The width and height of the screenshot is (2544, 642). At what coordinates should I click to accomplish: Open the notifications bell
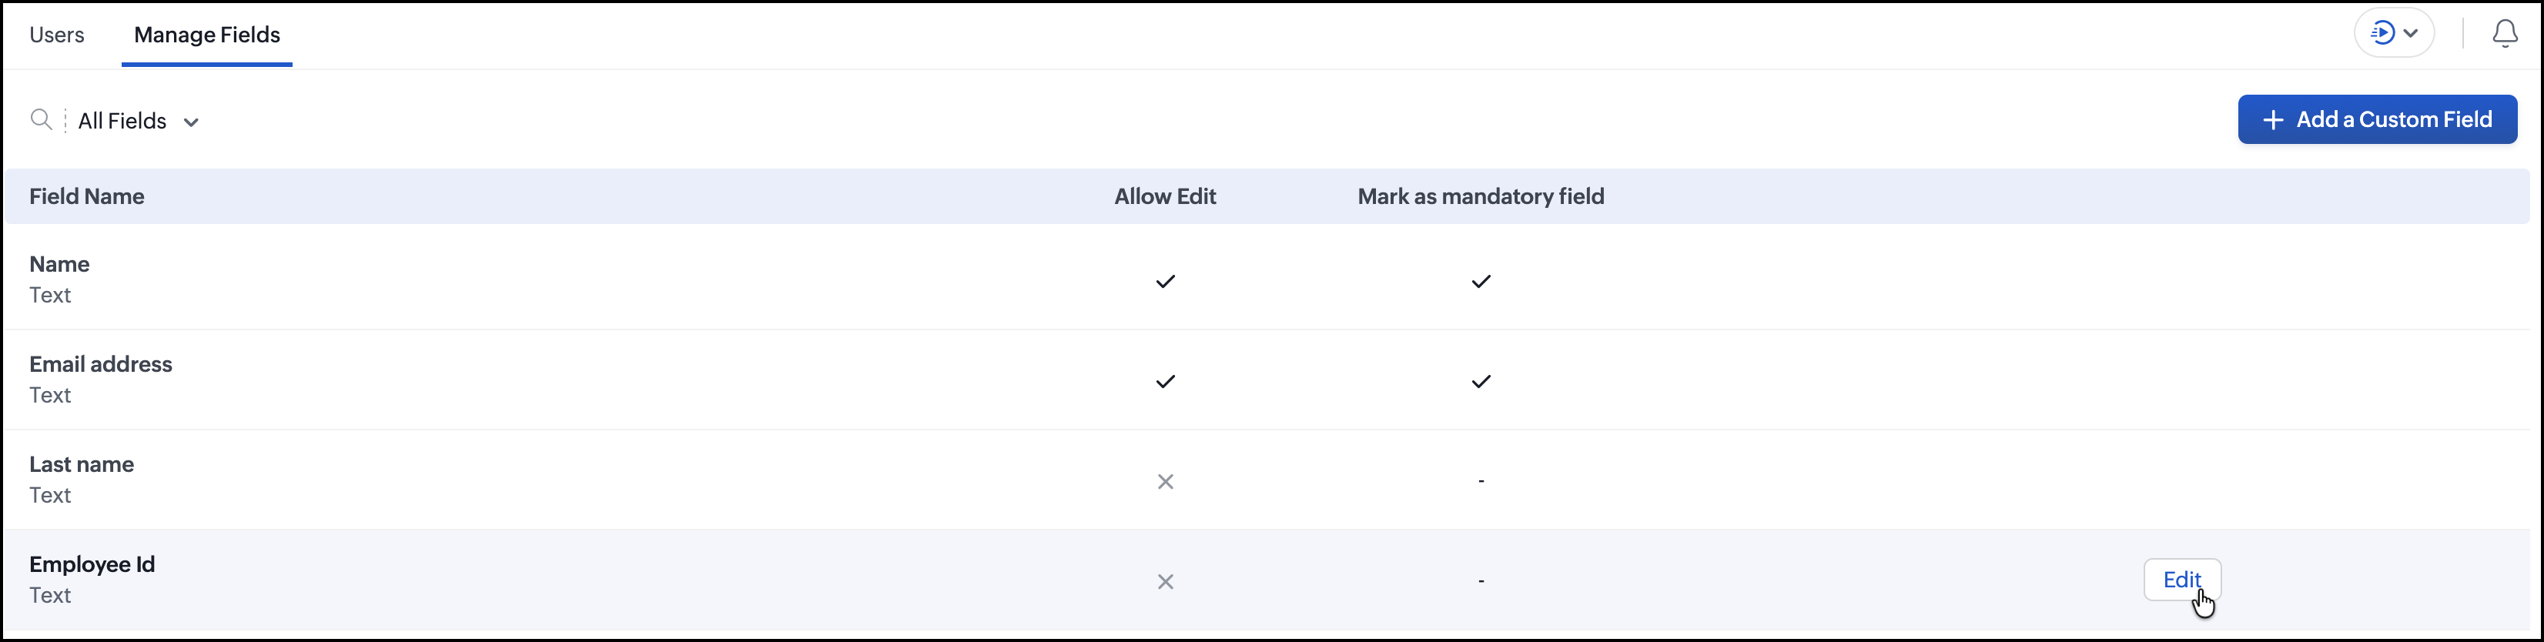[x=2505, y=34]
